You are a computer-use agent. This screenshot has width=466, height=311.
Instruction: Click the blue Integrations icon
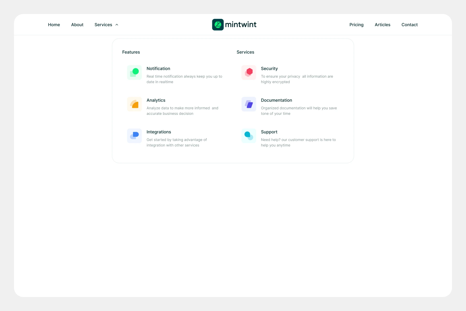(134, 136)
